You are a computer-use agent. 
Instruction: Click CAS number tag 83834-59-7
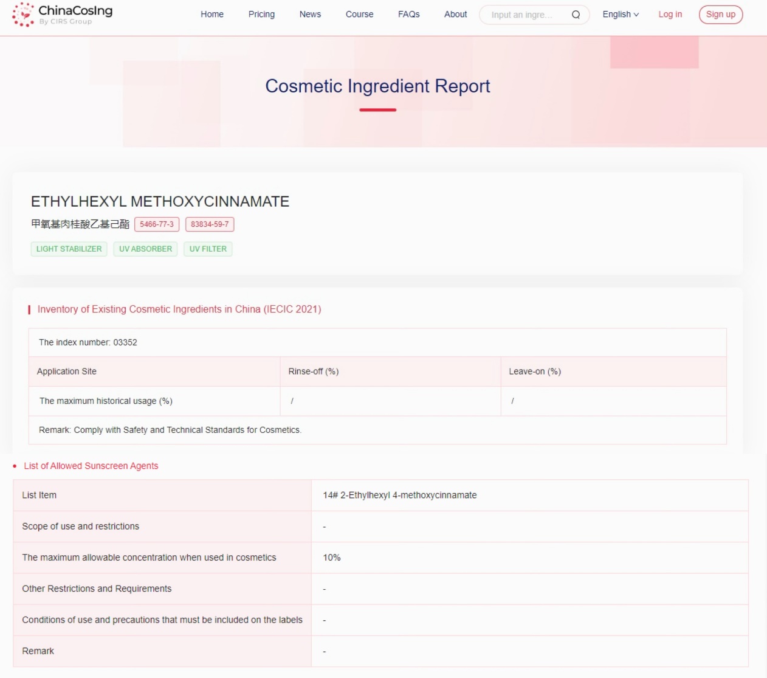pos(210,224)
